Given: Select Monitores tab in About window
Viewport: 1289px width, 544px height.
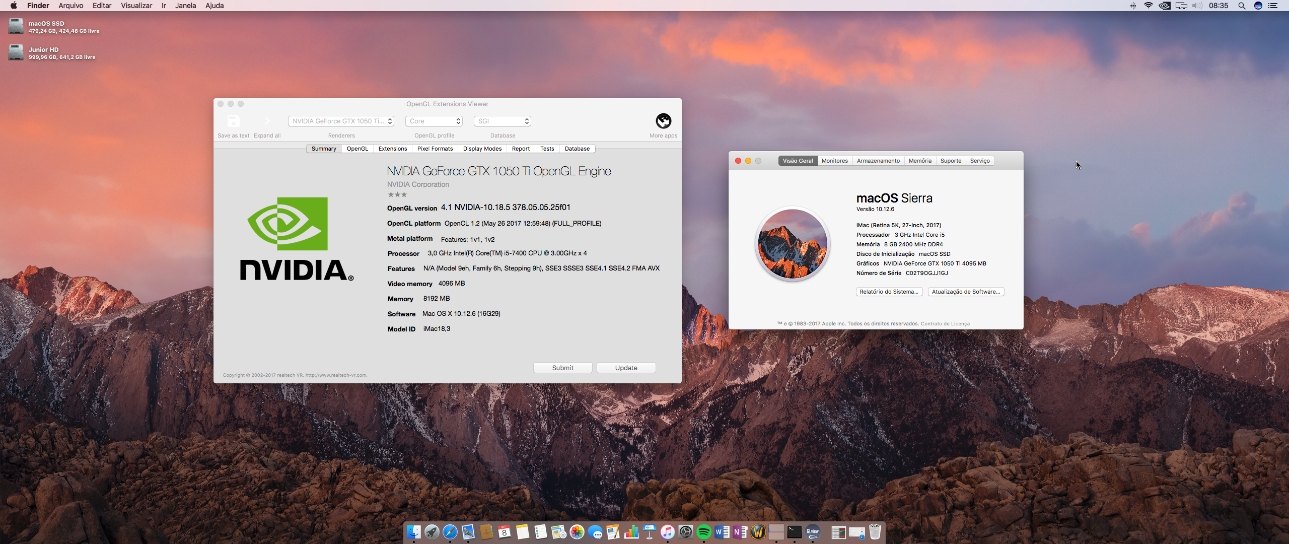Looking at the screenshot, I should click(x=834, y=161).
